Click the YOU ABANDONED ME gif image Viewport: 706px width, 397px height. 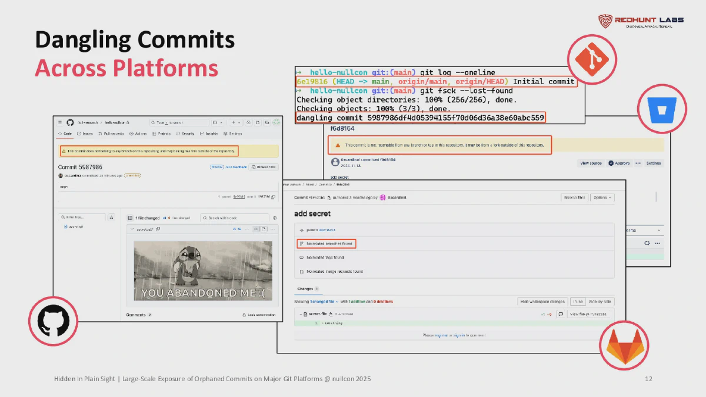pos(203,271)
